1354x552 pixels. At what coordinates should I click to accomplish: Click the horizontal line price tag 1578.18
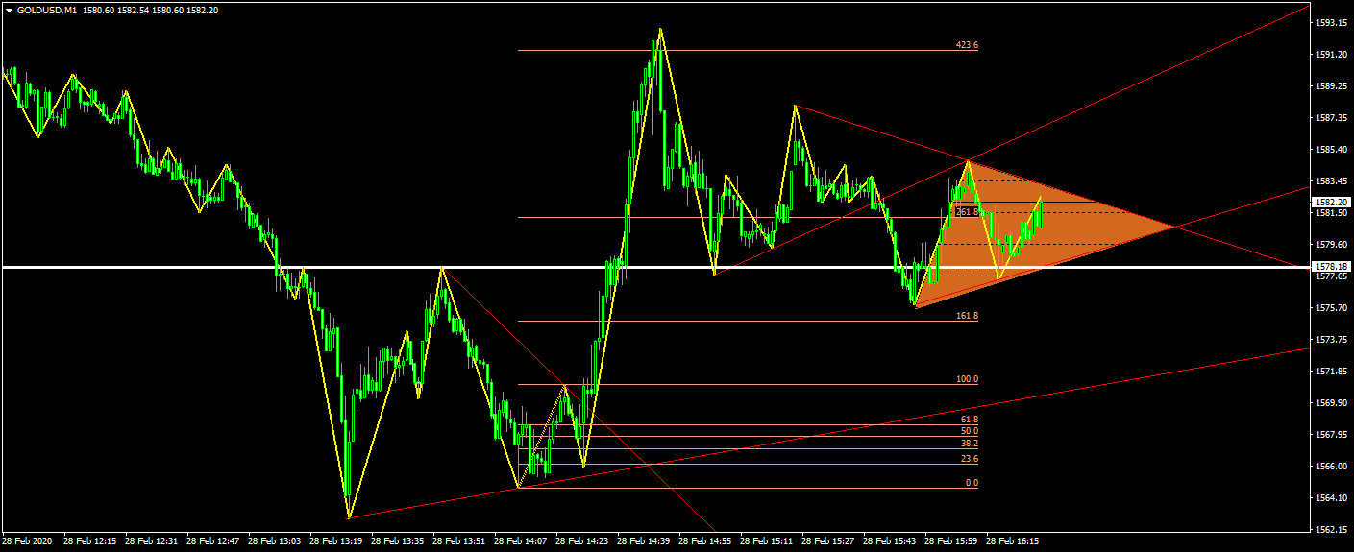pos(1330,266)
